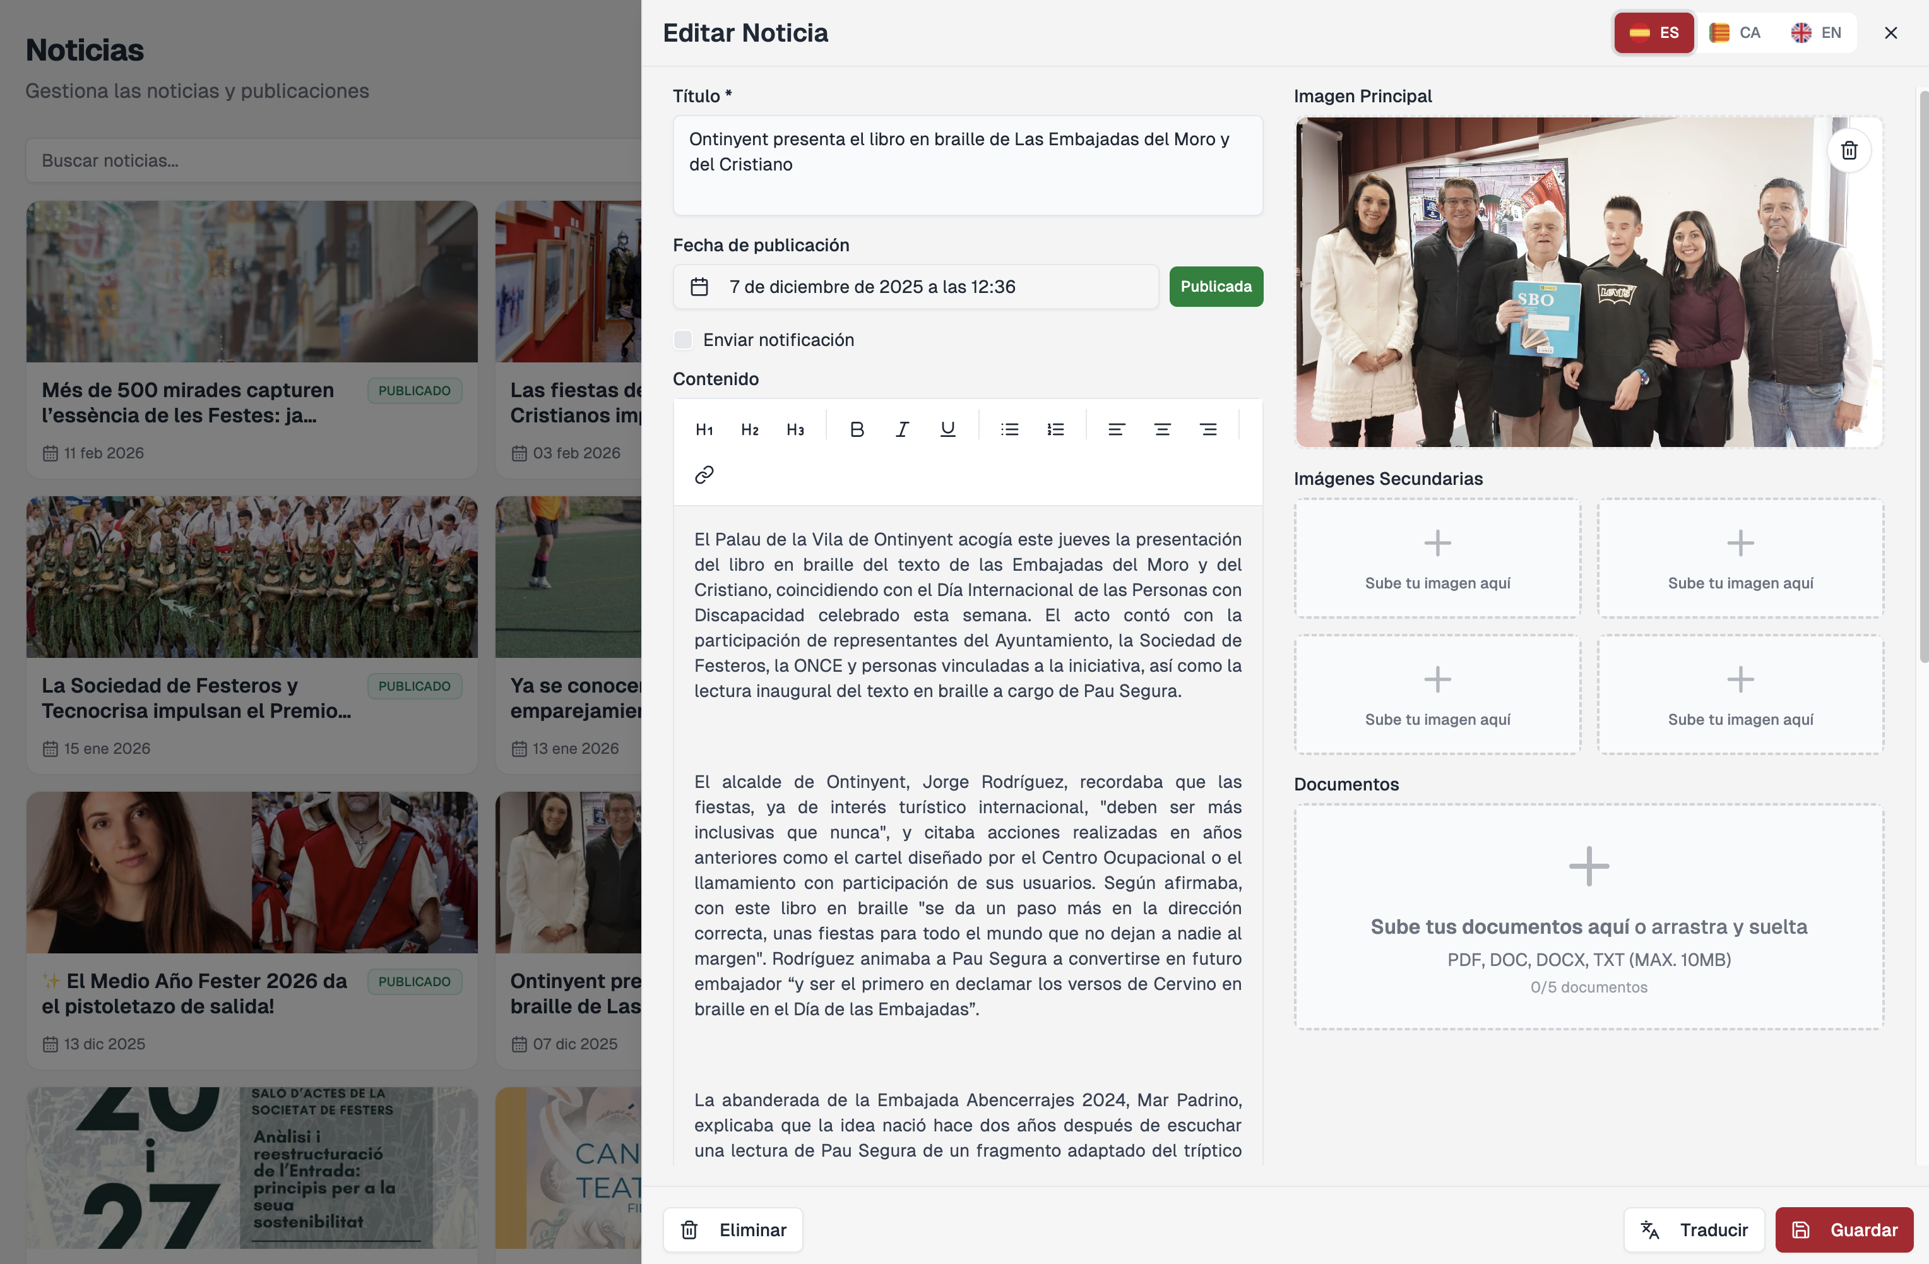Click the Eliminar button
Image resolution: width=1929 pixels, height=1264 pixels.
pyautogui.click(x=733, y=1230)
